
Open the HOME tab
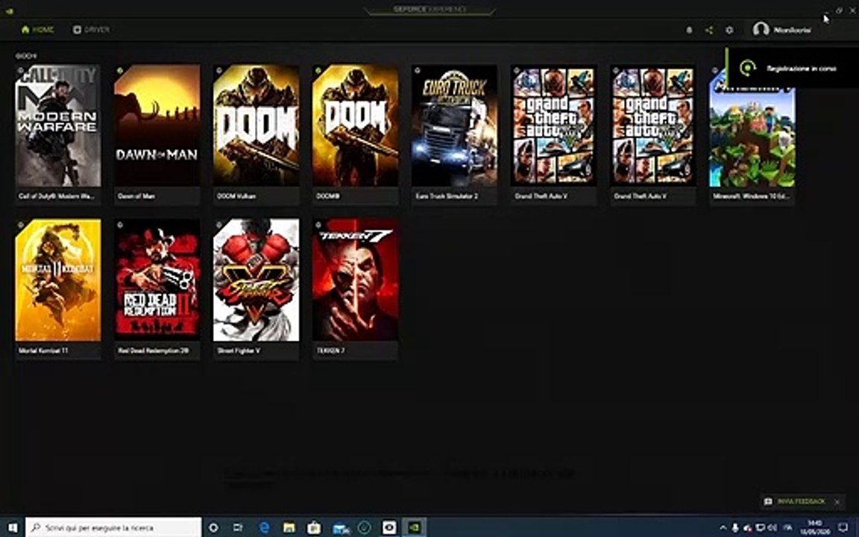point(37,30)
